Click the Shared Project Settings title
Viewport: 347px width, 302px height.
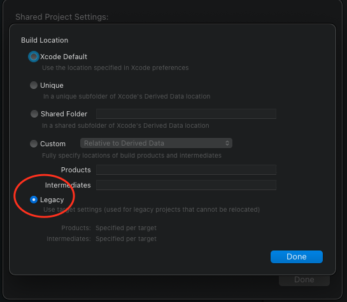[62, 17]
